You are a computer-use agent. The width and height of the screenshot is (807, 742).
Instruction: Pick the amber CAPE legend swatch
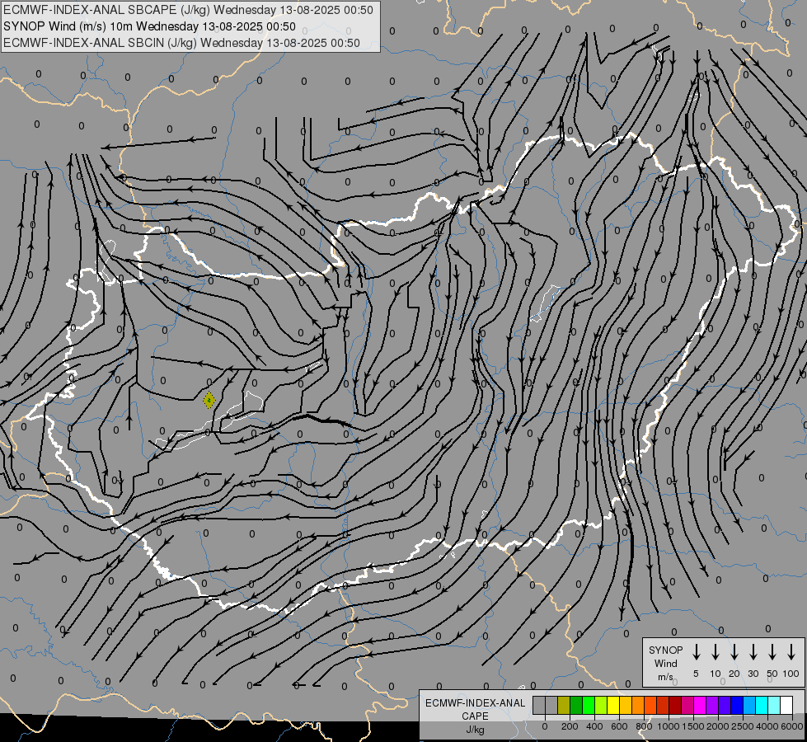[626, 705]
